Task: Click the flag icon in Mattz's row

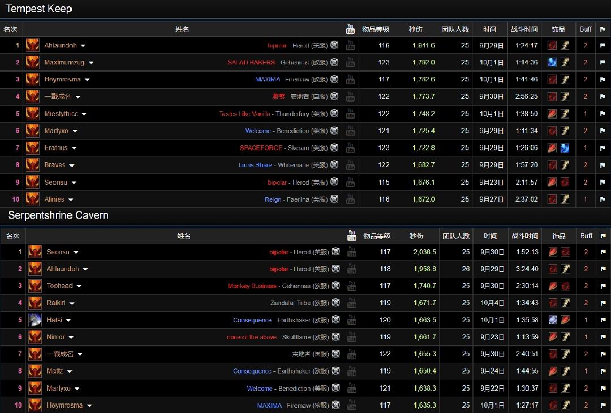Action: [x=601, y=371]
